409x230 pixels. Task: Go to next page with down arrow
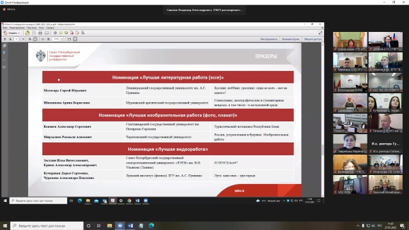[x=10, y=39]
